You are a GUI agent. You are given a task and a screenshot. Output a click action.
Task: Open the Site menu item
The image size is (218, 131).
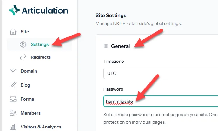(x=25, y=32)
